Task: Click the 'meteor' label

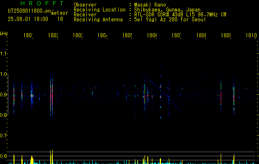Action: coord(60,13)
